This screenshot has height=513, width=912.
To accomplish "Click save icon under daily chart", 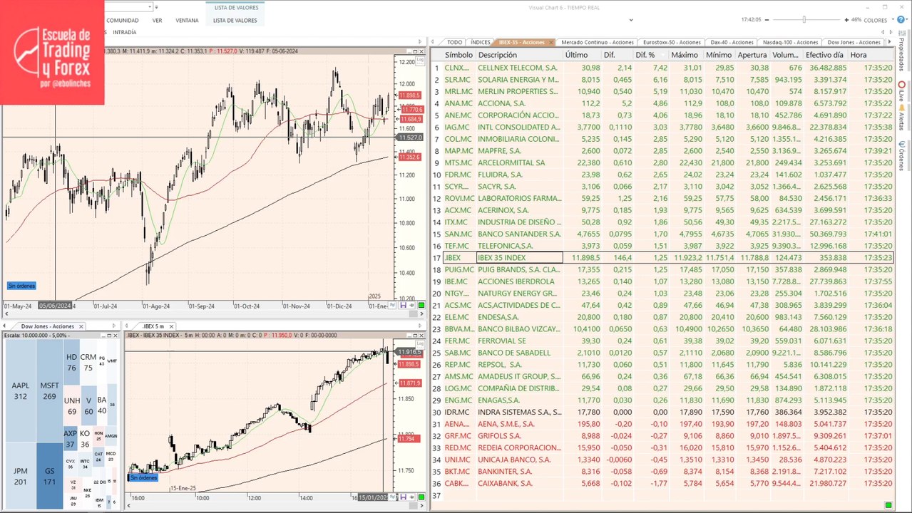I will pos(403,306).
